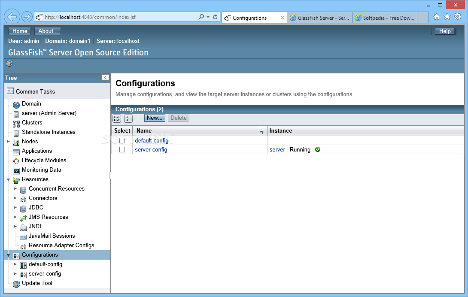This screenshot has width=468, height=297.
Task: Click the Domain globe icon in tree
Action: 16,105
